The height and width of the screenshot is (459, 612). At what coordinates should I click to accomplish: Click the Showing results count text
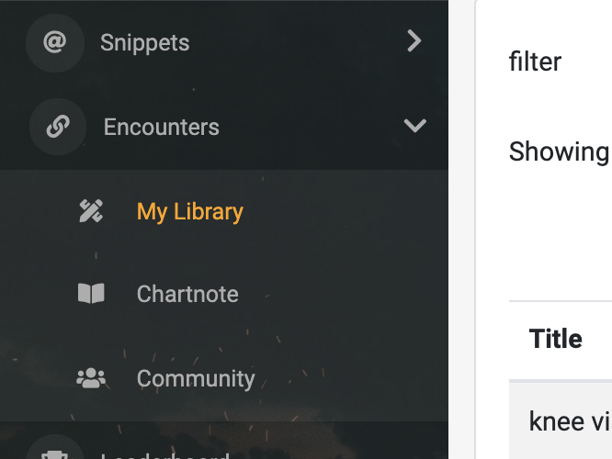pos(560,151)
